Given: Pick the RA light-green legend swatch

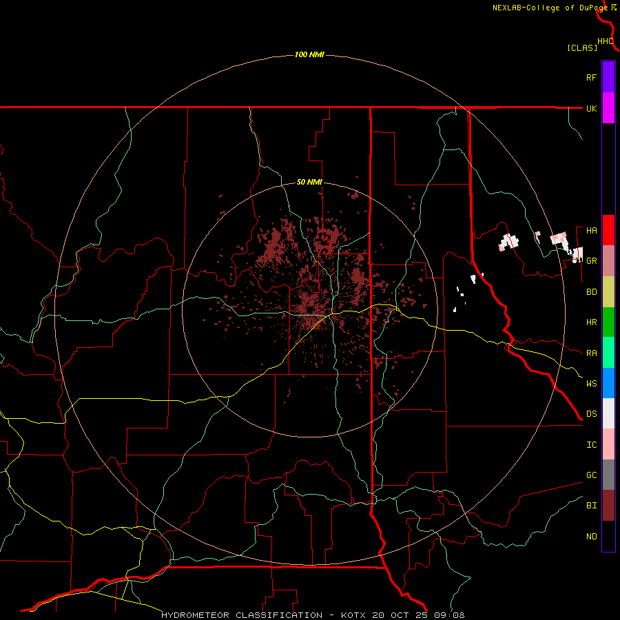Looking at the screenshot, I should tap(608, 353).
